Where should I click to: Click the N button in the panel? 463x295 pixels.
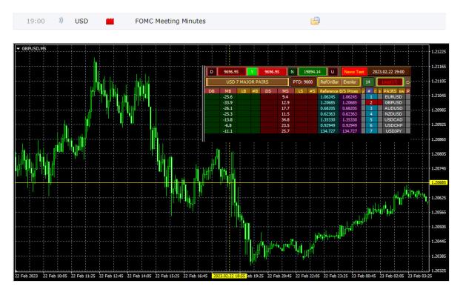pos(293,72)
